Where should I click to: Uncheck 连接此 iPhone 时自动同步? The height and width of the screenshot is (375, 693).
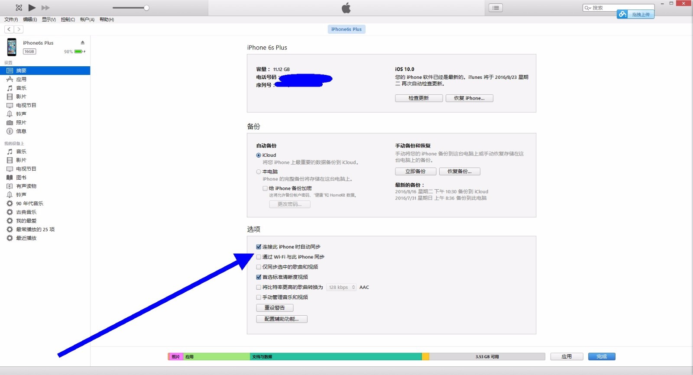pyautogui.click(x=259, y=247)
